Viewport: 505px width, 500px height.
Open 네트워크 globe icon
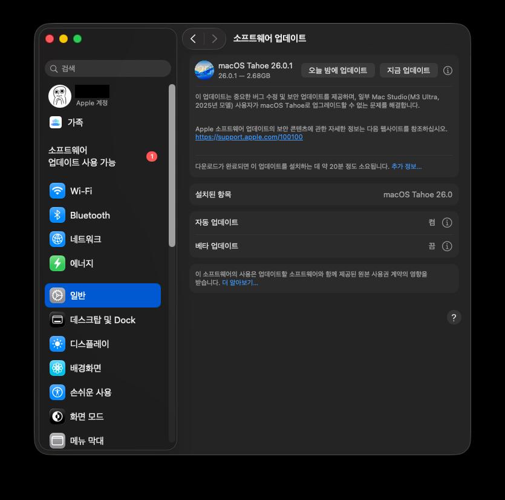coord(57,240)
